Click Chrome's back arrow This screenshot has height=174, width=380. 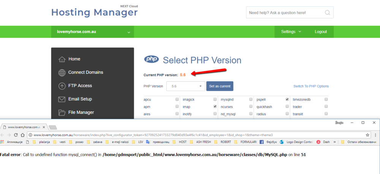pos(2,135)
